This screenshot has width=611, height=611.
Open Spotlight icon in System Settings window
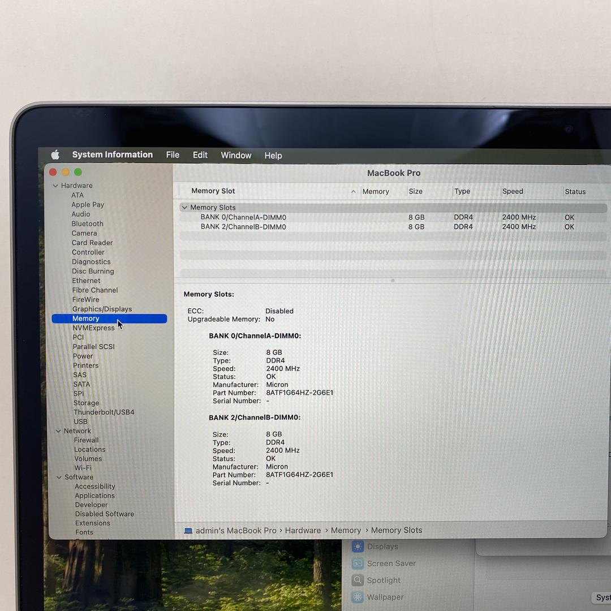358,580
